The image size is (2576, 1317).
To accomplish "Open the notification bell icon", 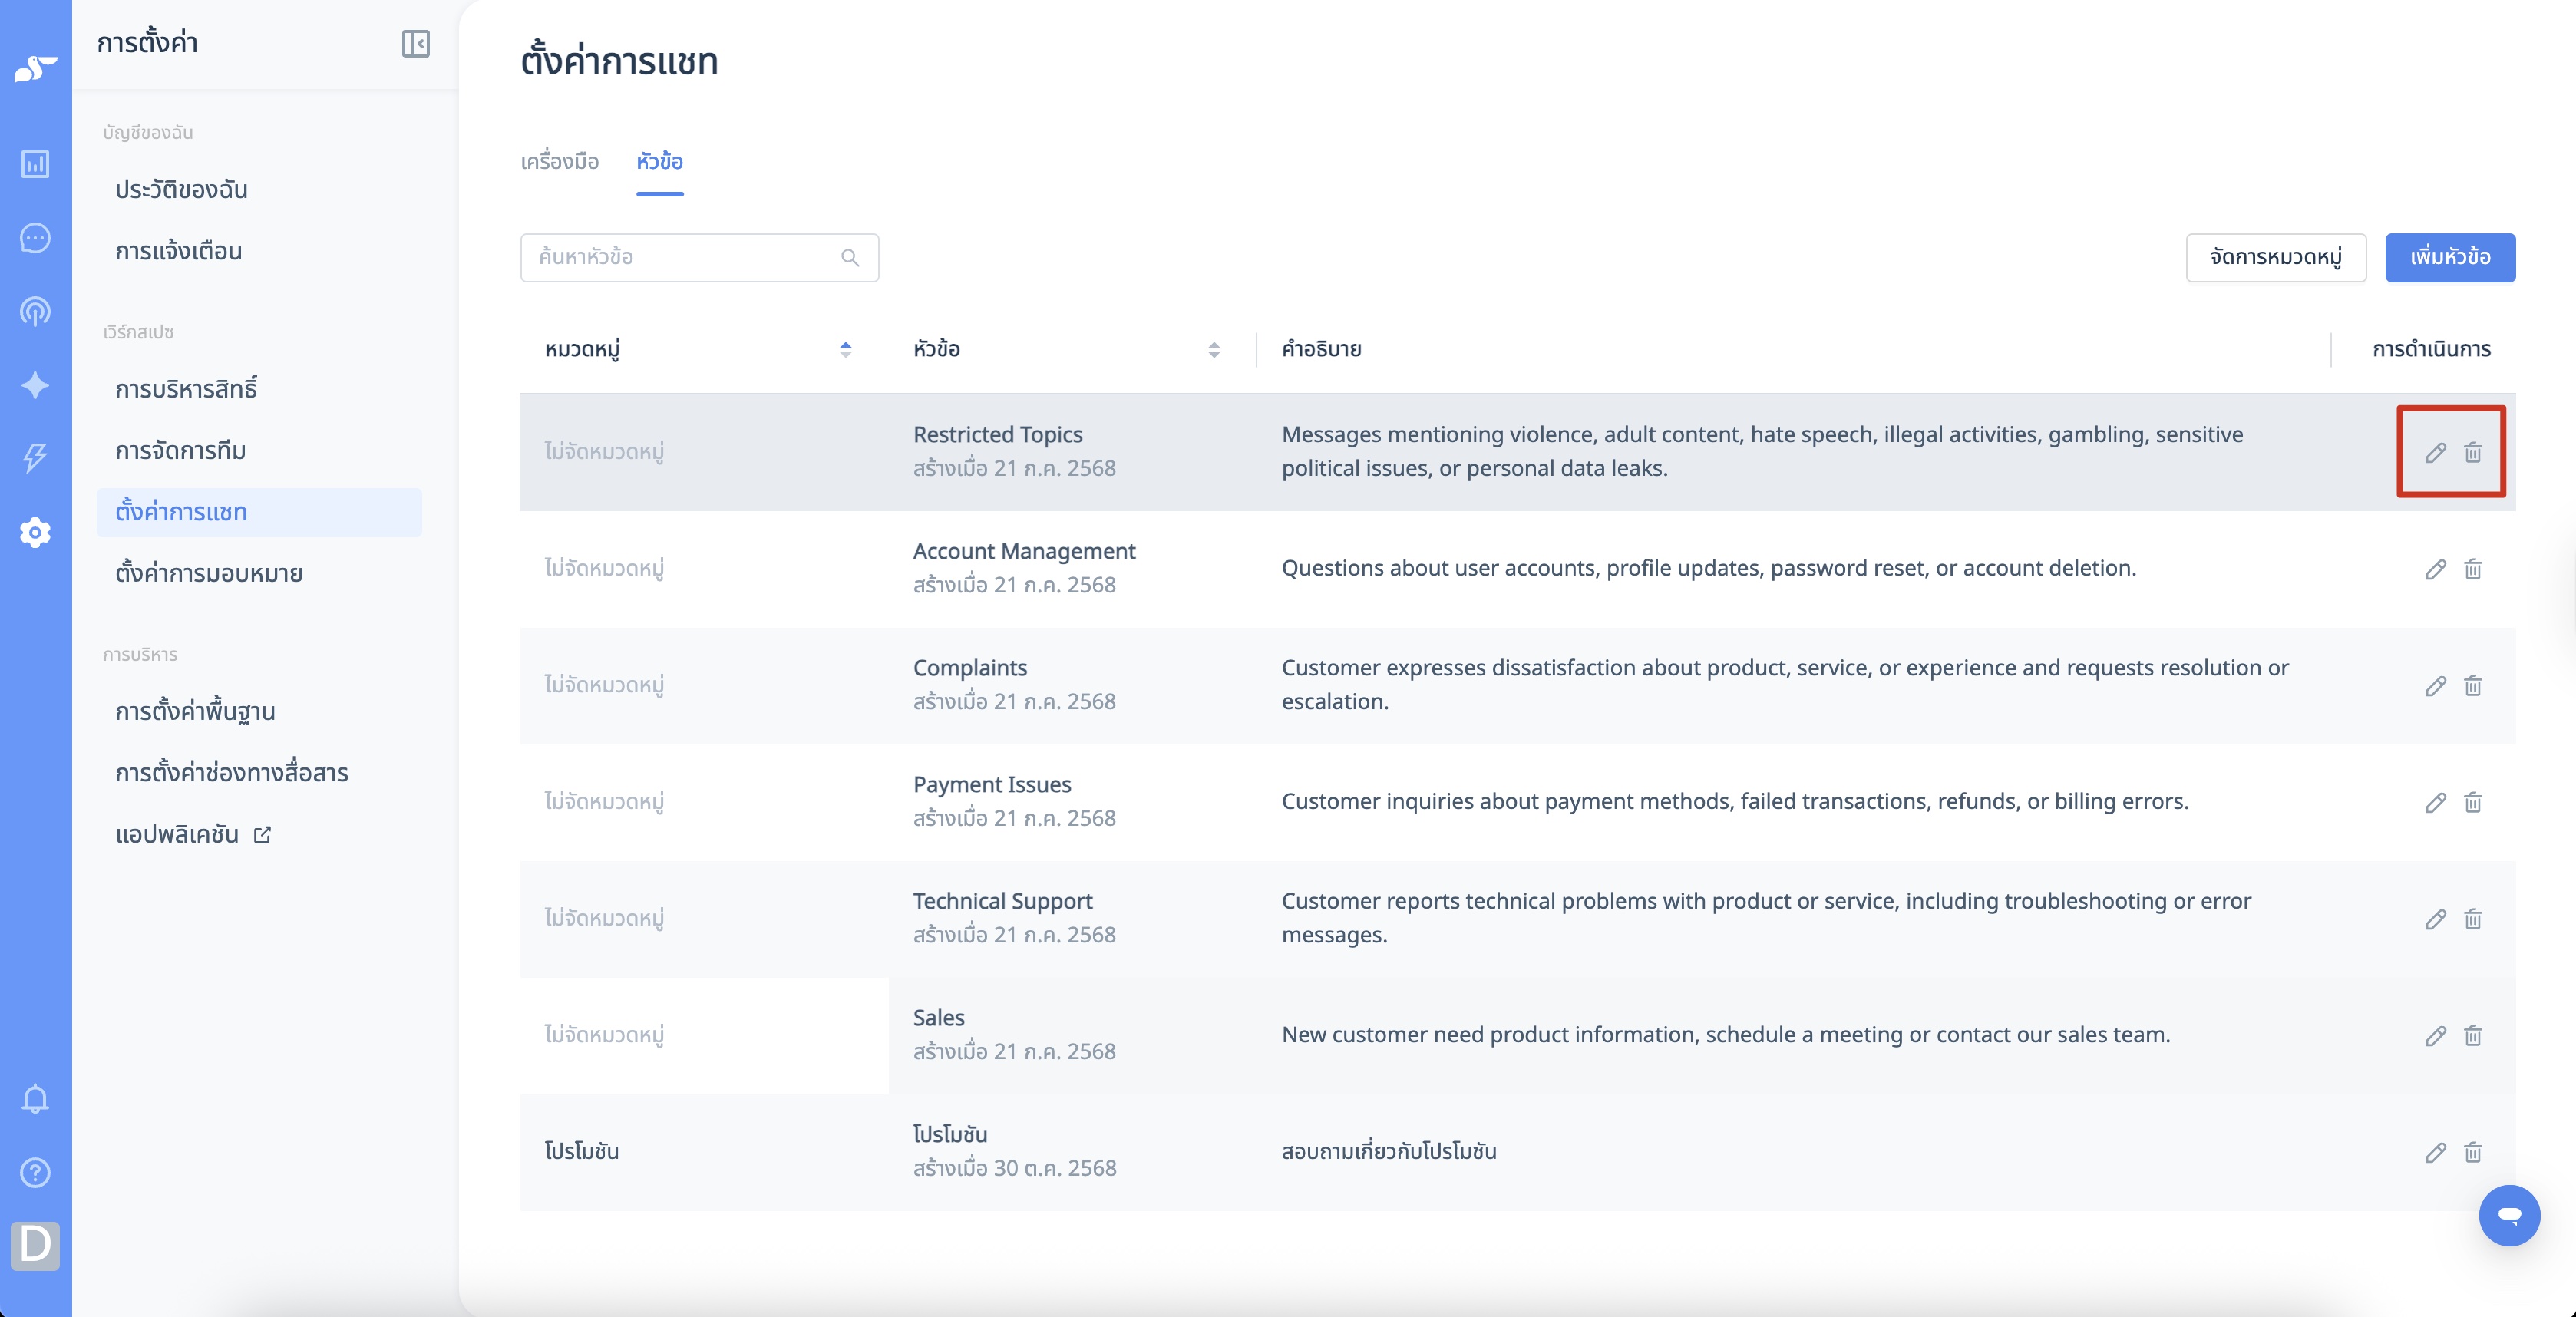I will point(35,1099).
